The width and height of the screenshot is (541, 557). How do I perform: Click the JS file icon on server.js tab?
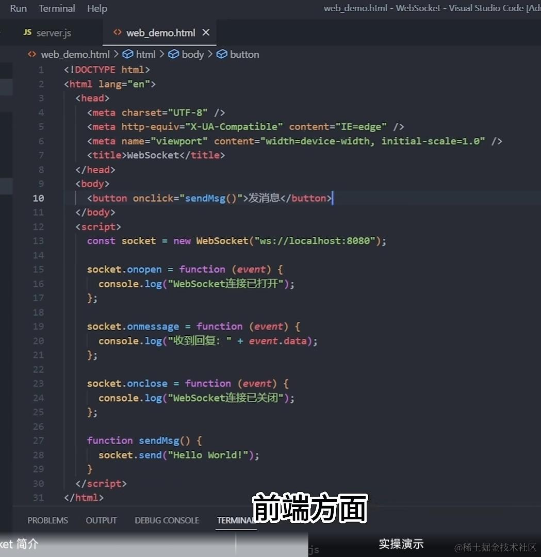coord(27,32)
